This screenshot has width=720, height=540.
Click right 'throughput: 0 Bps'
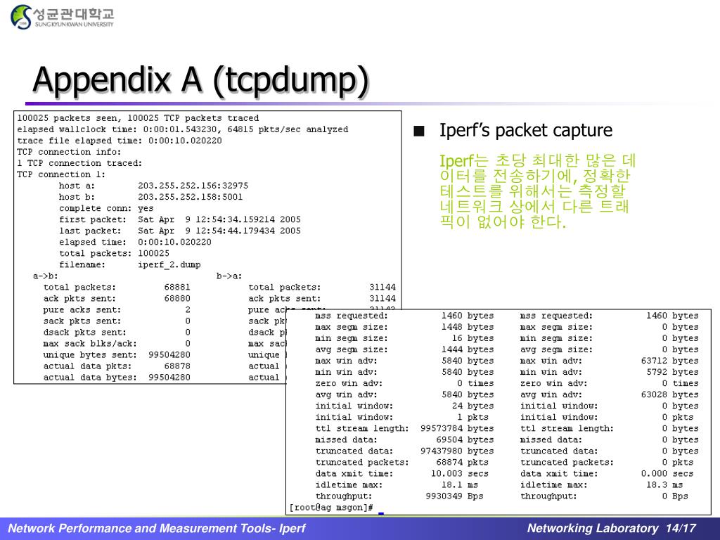pos(604,496)
